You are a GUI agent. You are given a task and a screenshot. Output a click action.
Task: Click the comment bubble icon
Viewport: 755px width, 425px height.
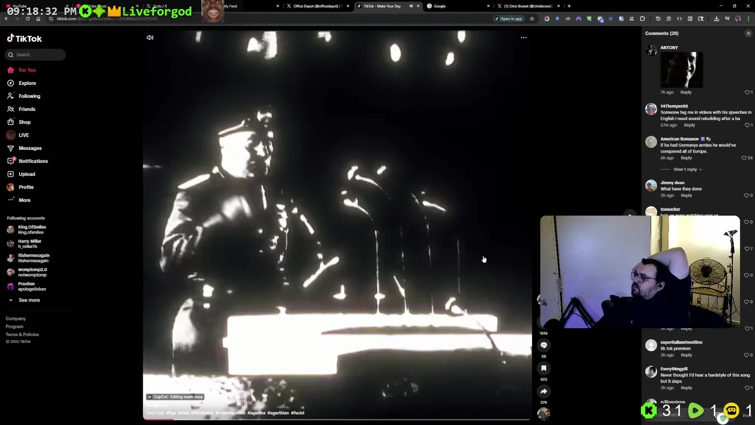coord(544,345)
